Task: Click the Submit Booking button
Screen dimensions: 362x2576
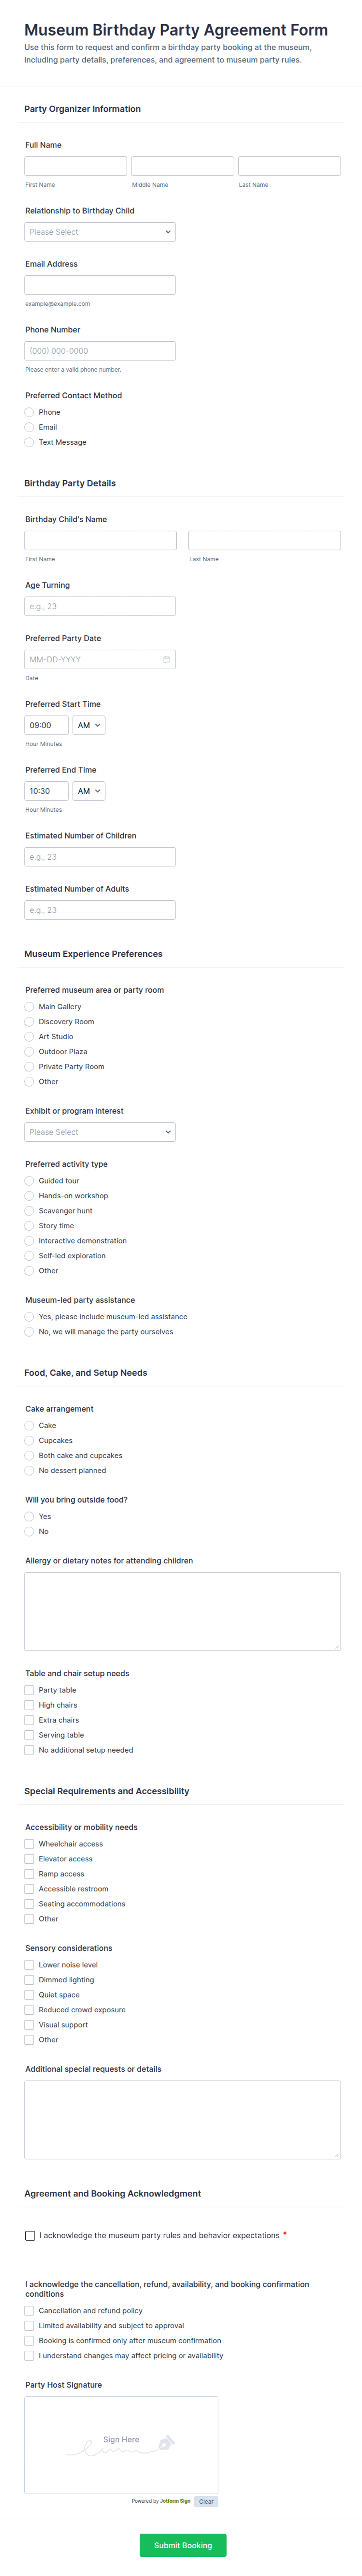Action: pos(183,2545)
